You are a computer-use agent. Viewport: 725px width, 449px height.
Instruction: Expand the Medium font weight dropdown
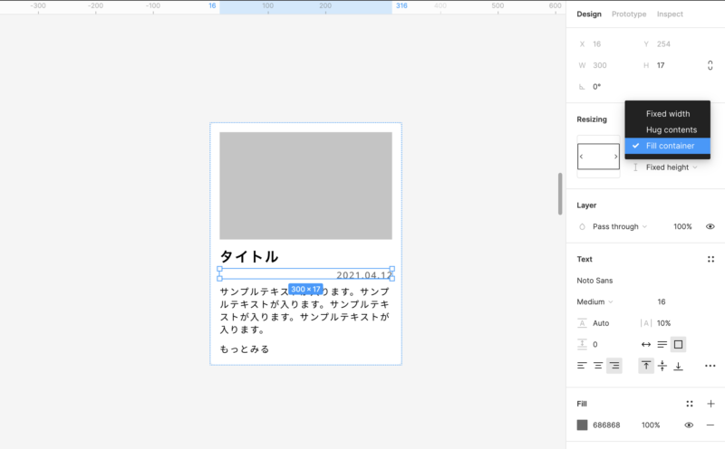[x=596, y=301]
